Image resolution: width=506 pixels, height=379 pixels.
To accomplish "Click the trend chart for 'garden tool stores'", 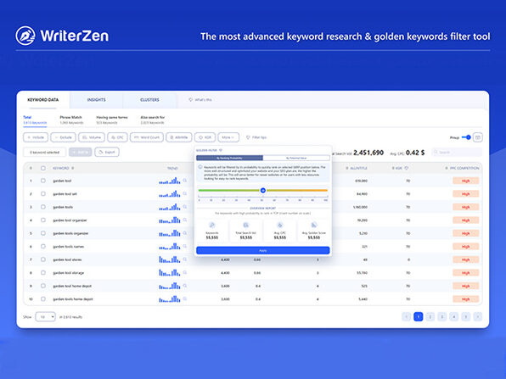I will 170,259.
